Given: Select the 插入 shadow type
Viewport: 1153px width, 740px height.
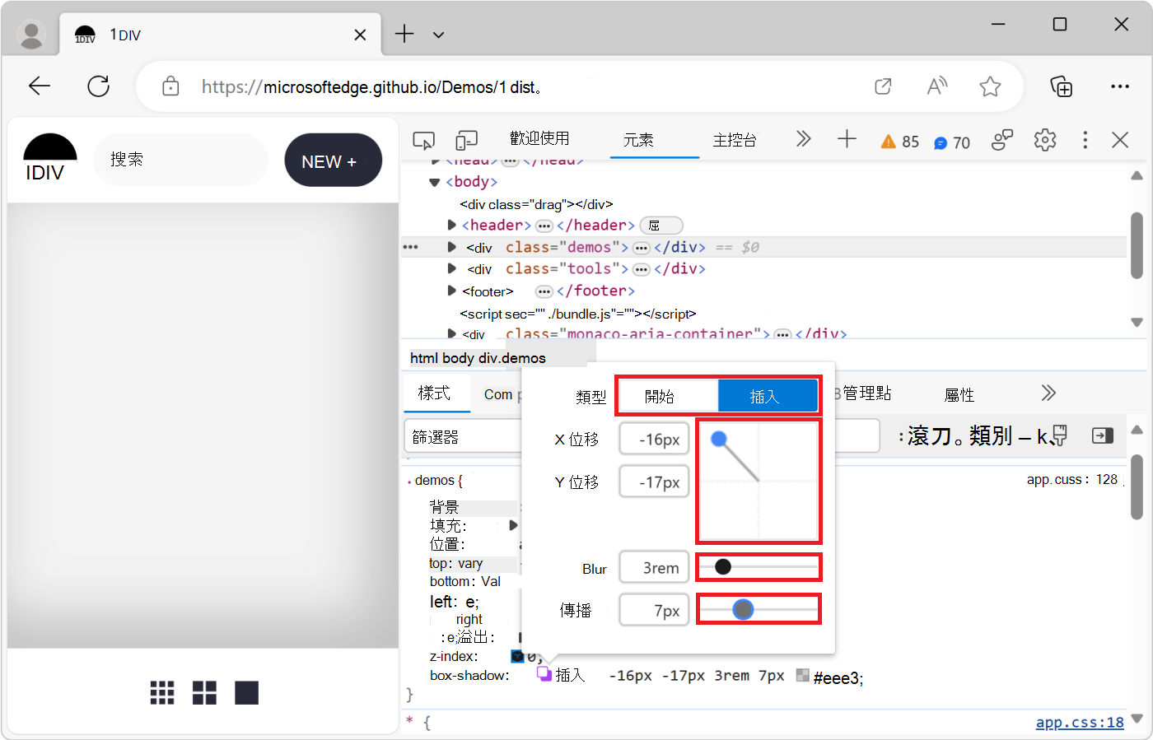Looking at the screenshot, I should click(x=768, y=396).
